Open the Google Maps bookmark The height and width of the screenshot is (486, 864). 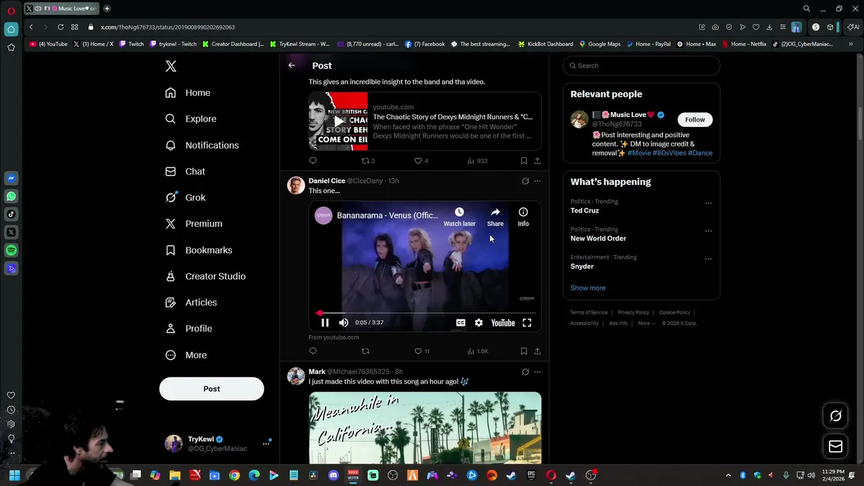click(x=599, y=44)
